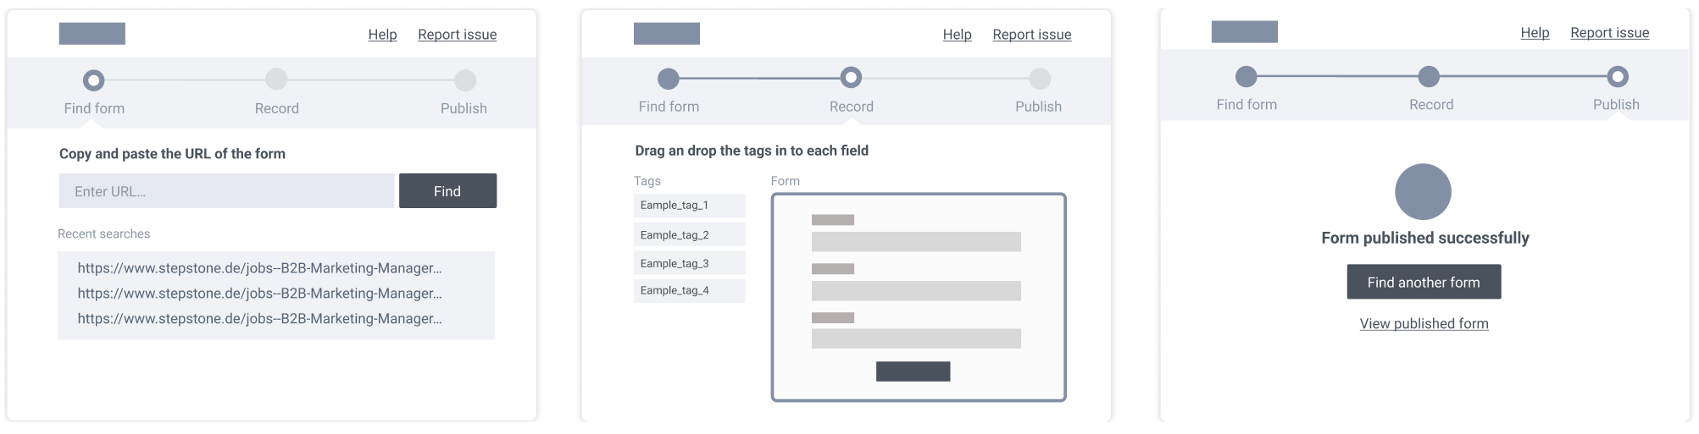Click the Enter URL input field
The width and height of the screenshot is (1699, 434).
click(226, 191)
